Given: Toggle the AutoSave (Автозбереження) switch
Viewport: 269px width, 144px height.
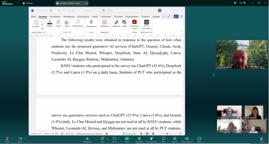Looking at the screenshot, I should 52,11.
